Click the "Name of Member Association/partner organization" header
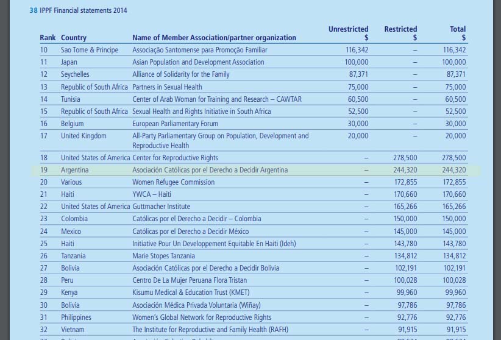501x340 pixels. pyautogui.click(x=214, y=38)
